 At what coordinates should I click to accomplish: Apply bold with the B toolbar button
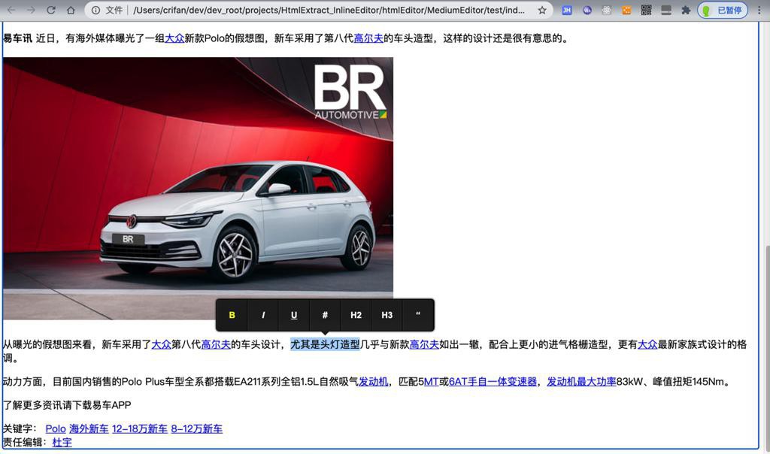pos(232,315)
